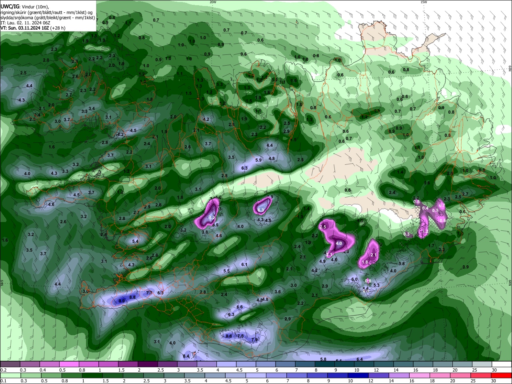
Task: Click the upper legend swatch between 4 and 4.5
Action: pos(226,364)
